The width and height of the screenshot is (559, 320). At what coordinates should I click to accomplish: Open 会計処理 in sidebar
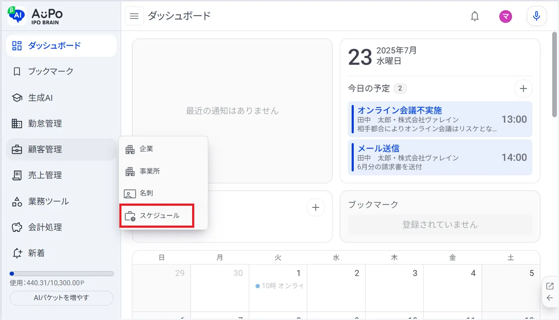tap(61, 227)
